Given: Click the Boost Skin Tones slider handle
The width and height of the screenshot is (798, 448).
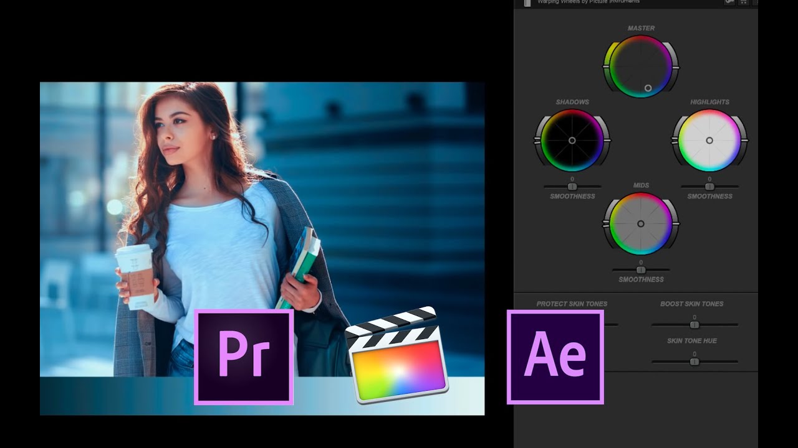Looking at the screenshot, I should coord(695,325).
